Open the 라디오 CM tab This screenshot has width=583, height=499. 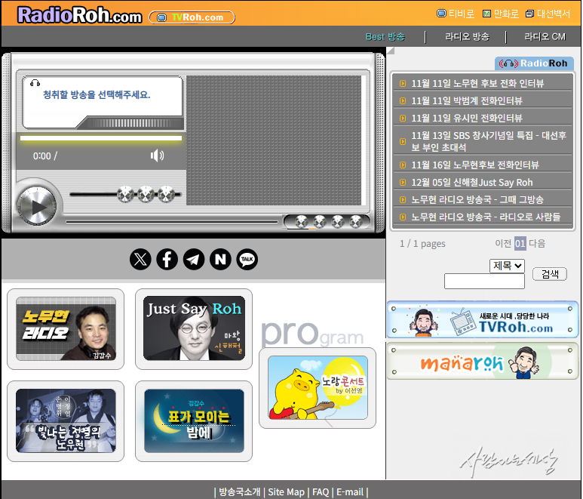(545, 36)
